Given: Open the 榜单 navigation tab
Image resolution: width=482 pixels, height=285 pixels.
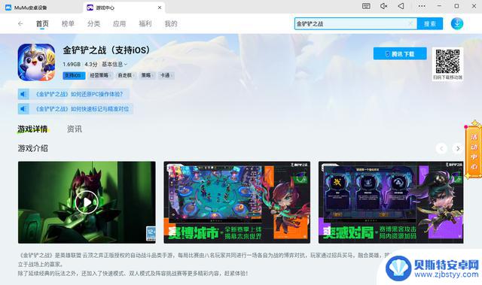Looking at the screenshot, I should (x=68, y=23).
